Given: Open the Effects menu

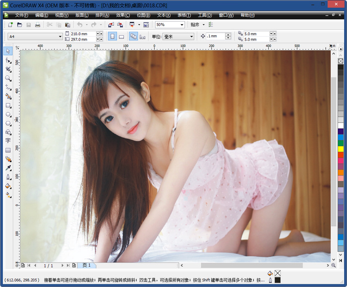Looking at the screenshot, I should pos(123,15).
